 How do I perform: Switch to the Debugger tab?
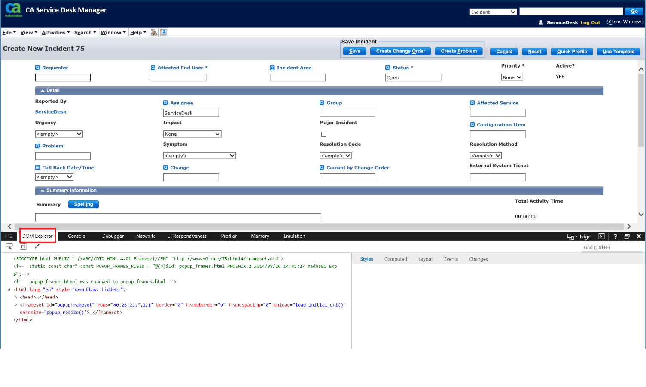tap(113, 236)
